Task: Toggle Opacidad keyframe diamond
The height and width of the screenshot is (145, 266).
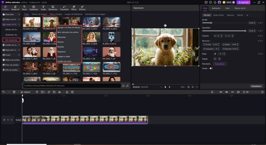Action: click(x=260, y=31)
